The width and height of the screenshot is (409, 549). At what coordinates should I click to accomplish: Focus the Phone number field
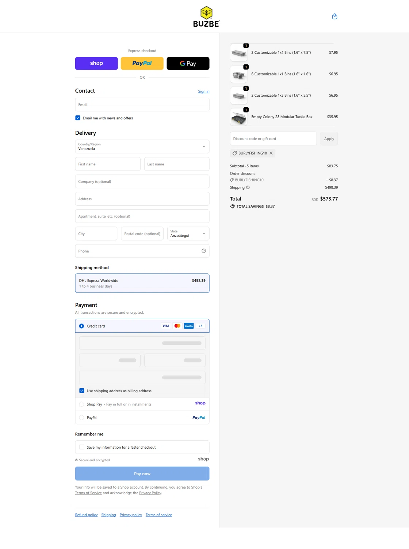point(142,251)
